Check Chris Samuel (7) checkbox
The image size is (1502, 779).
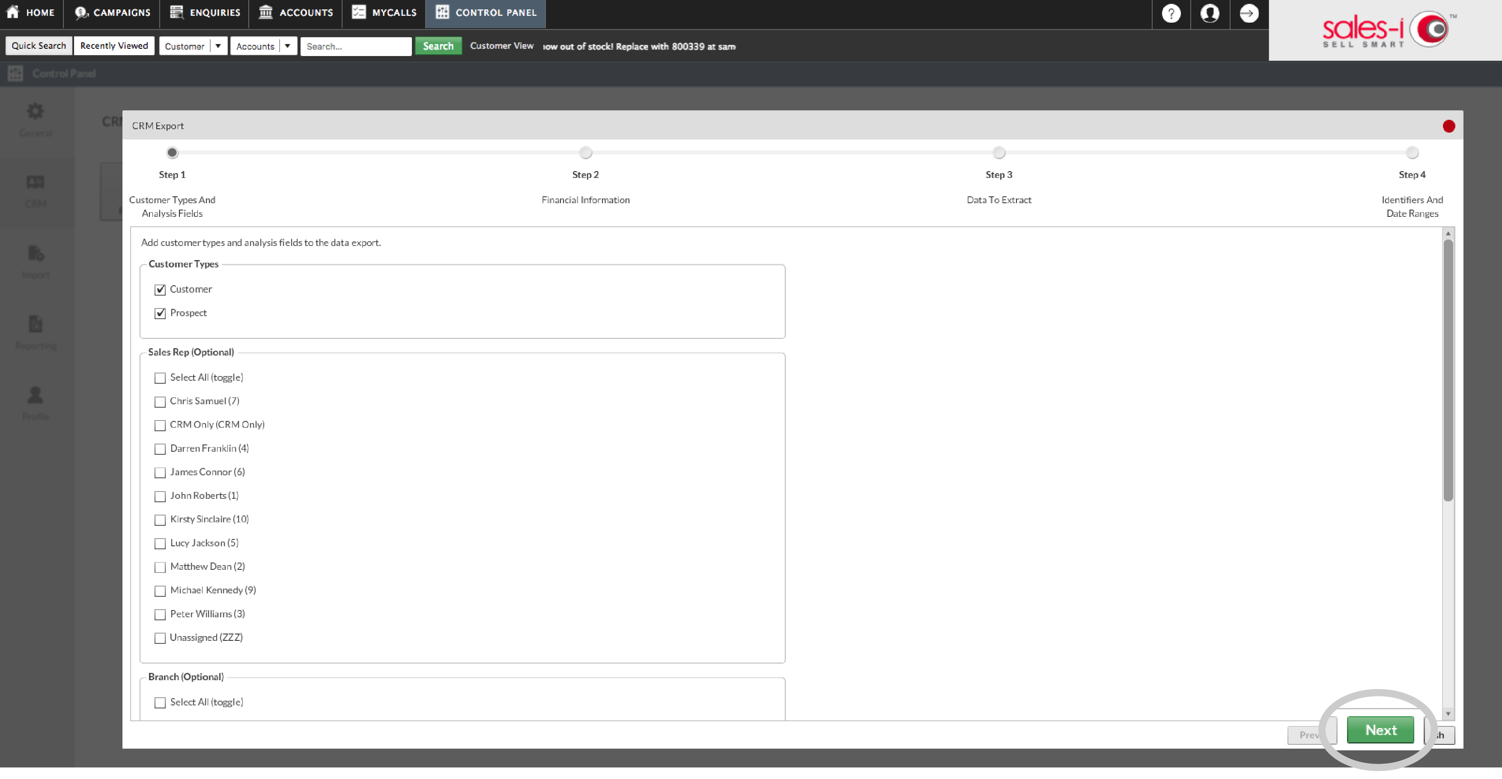160,402
